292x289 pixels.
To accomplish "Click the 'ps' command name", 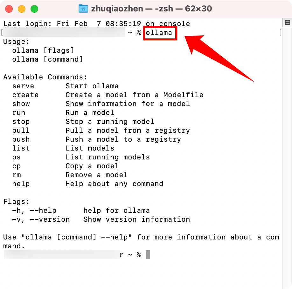I will click(x=17, y=157).
